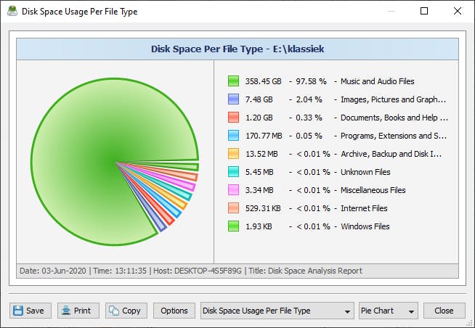Image resolution: width=475 pixels, height=328 pixels.
Task: Click the red Documents, Books swatch
Action: 233,118
